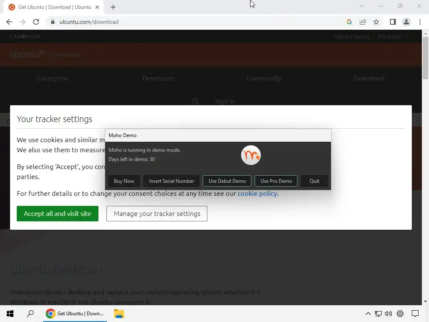Click the Google icon in address bar
Screen dimensions: 429x322
coord(349,22)
